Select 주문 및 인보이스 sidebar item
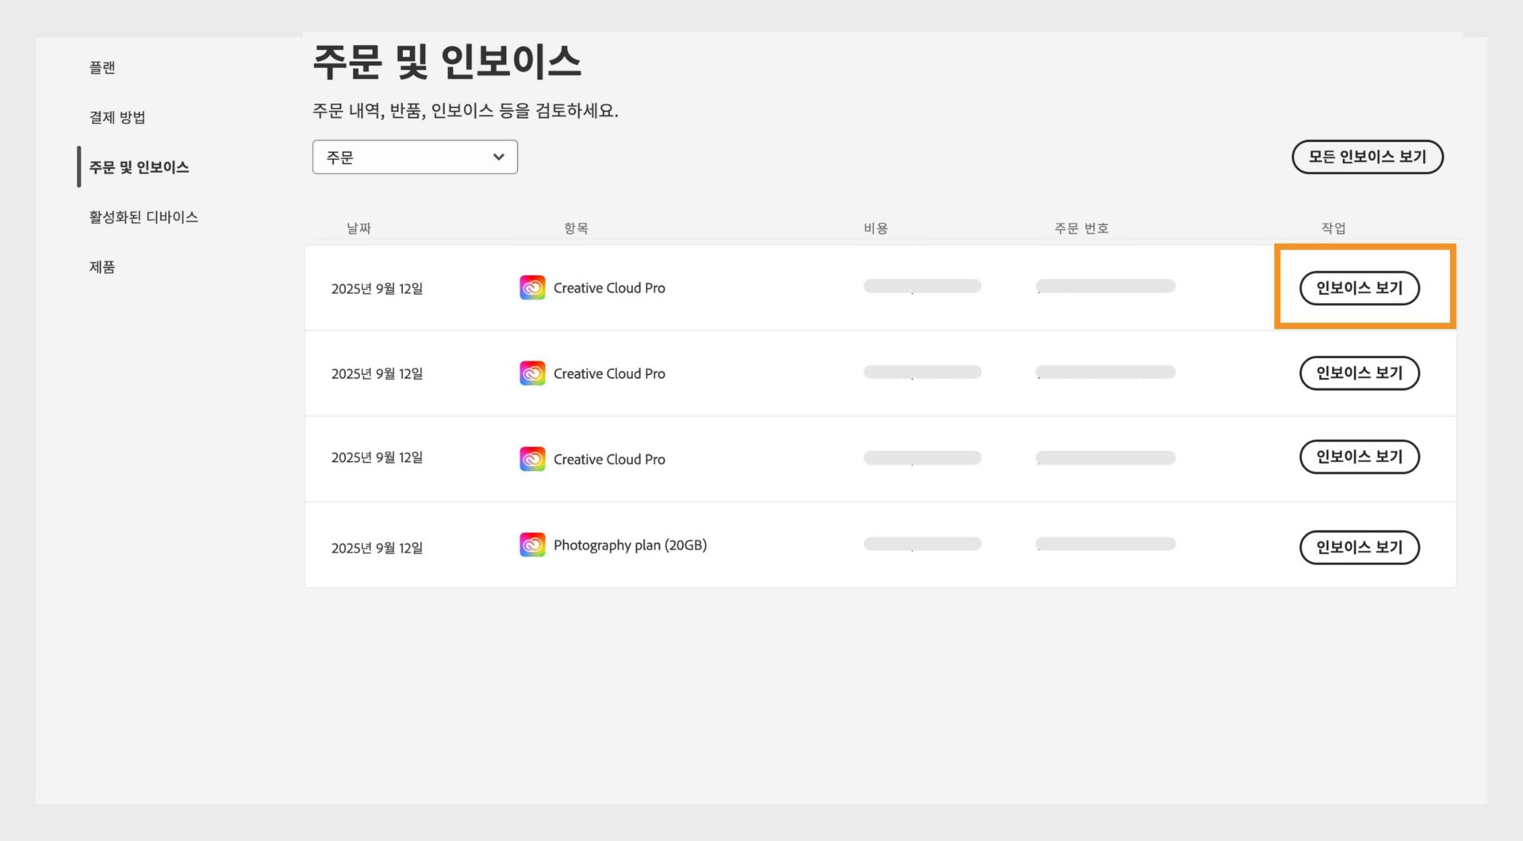 (x=139, y=167)
